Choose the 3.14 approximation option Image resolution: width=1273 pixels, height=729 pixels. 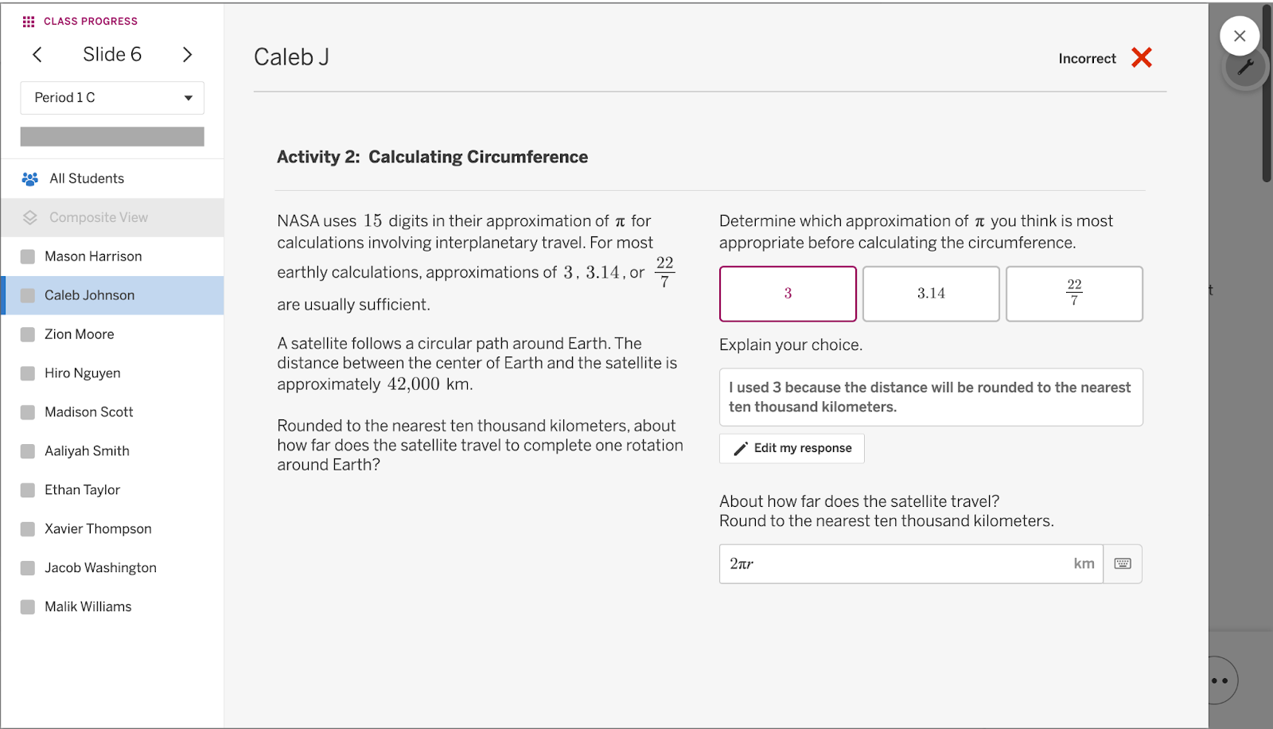click(931, 294)
